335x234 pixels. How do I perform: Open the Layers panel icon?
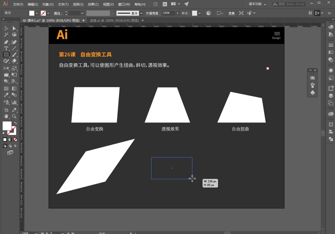331,96
